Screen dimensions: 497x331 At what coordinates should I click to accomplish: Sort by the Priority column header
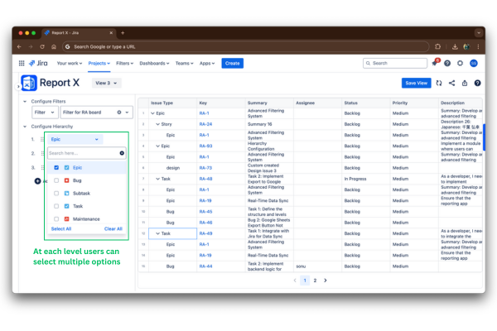point(400,103)
